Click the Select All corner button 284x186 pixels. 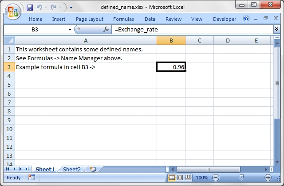pos(9,40)
